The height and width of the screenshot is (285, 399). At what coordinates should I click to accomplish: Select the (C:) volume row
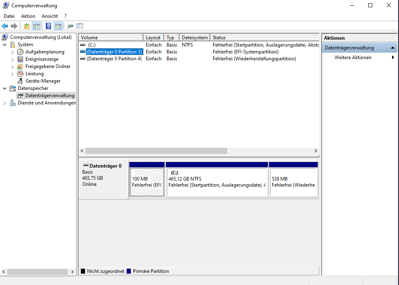coord(199,45)
